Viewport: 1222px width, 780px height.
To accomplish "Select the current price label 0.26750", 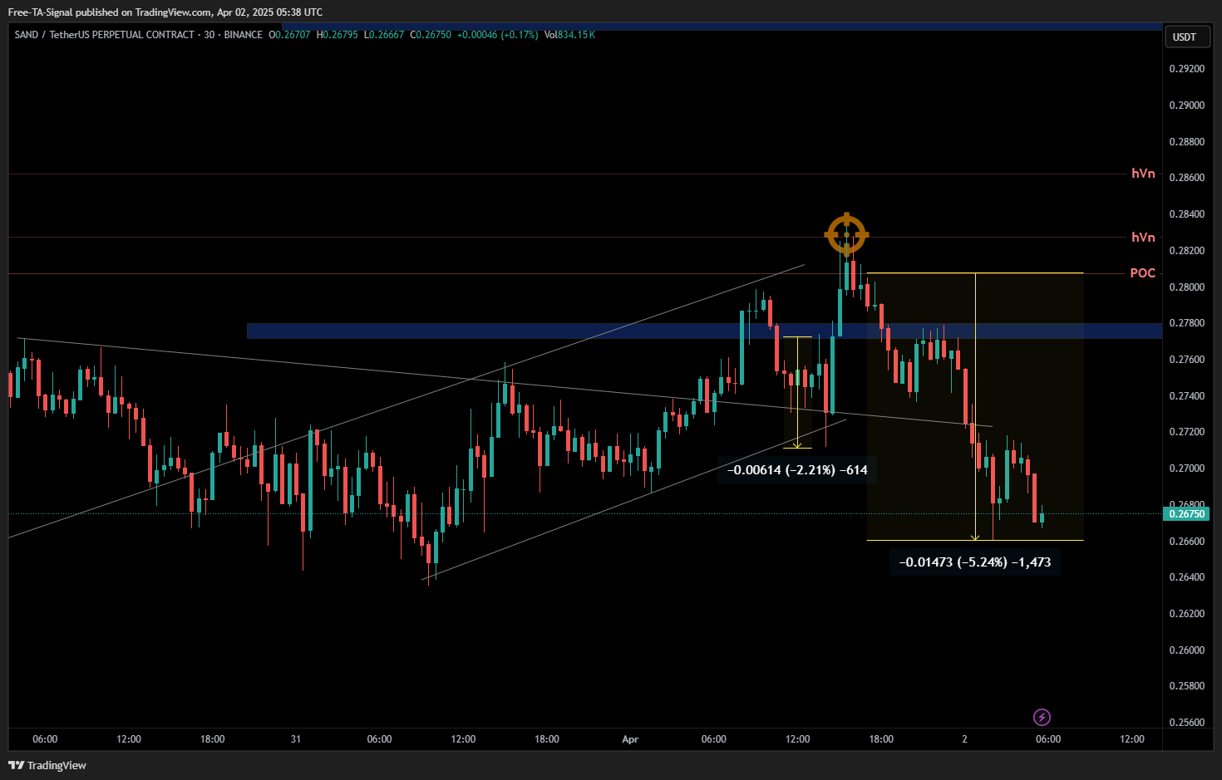I will click(x=1187, y=513).
